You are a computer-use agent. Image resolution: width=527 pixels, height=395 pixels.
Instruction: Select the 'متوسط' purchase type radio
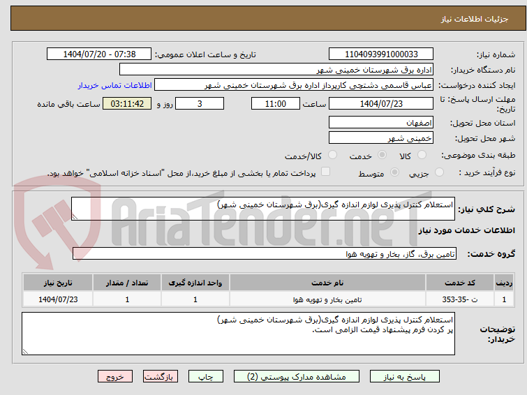394,172
